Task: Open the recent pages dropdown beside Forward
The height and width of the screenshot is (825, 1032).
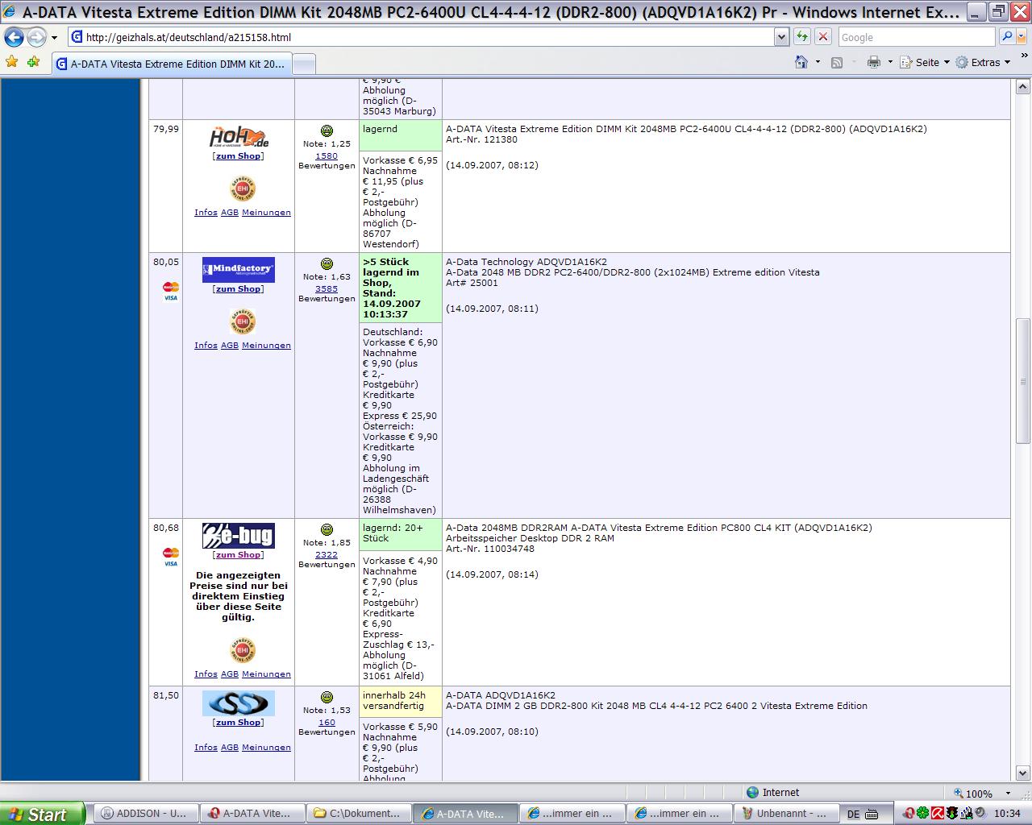Action: coord(54,38)
